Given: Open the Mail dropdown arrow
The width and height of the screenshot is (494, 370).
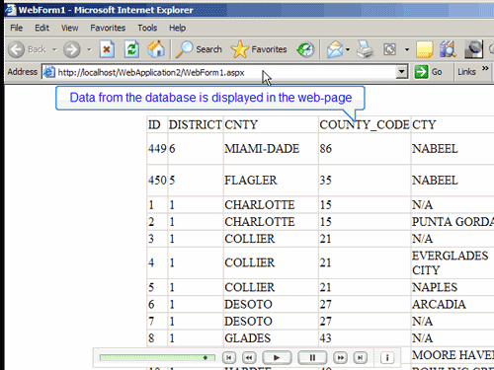Looking at the screenshot, I should click(x=348, y=49).
